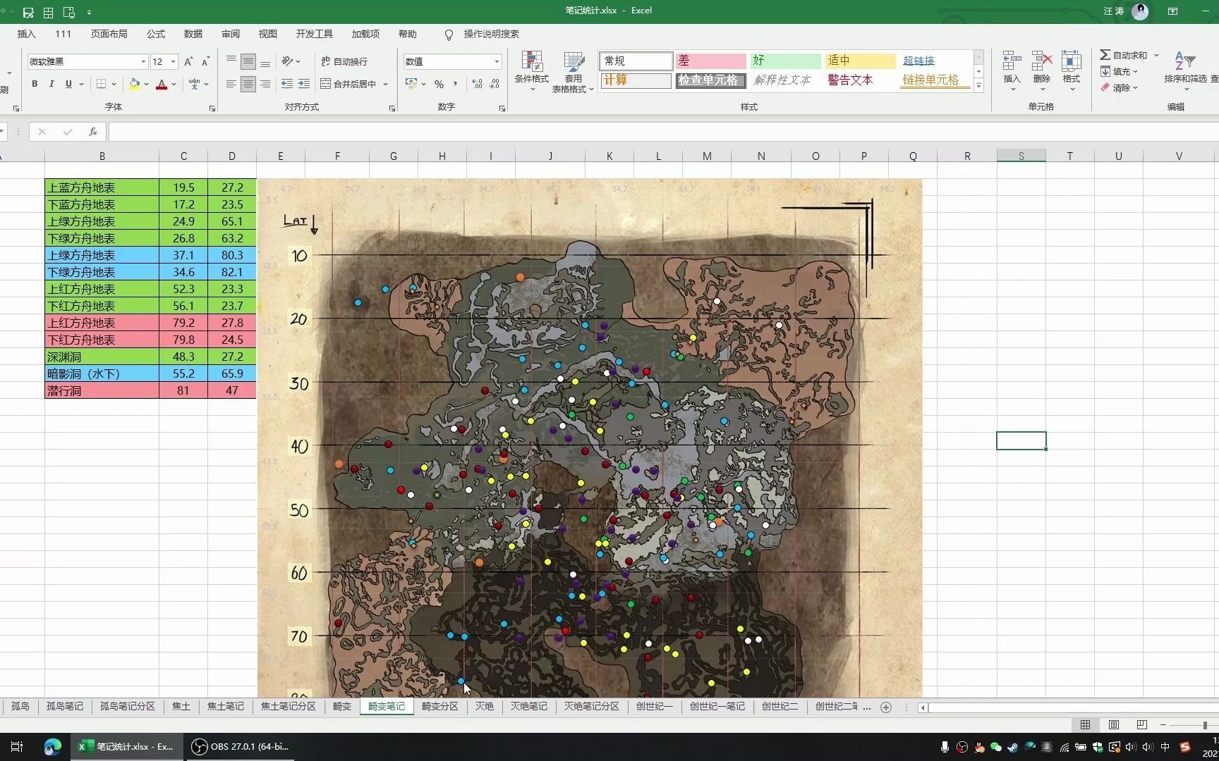Increase font size with larger A icon
The width and height of the screenshot is (1219, 761).
pyautogui.click(x=188, y=62)
